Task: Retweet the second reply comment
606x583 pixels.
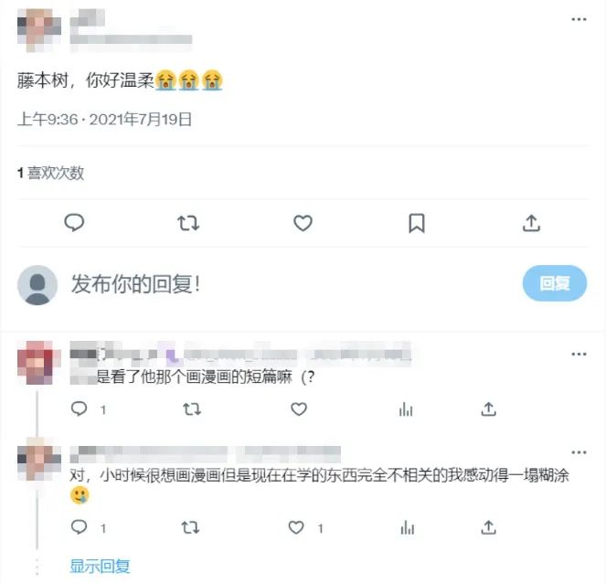Action: coord(190,527)
